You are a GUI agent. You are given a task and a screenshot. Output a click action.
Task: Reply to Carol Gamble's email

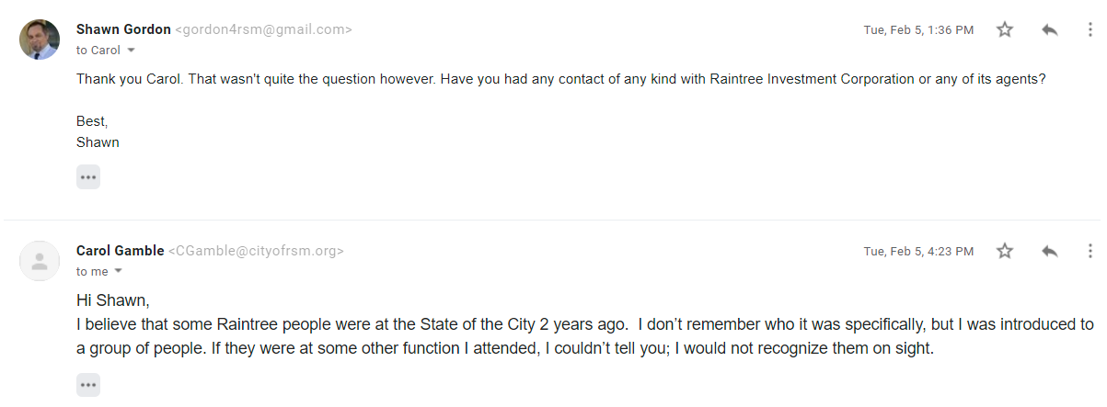1049,251
